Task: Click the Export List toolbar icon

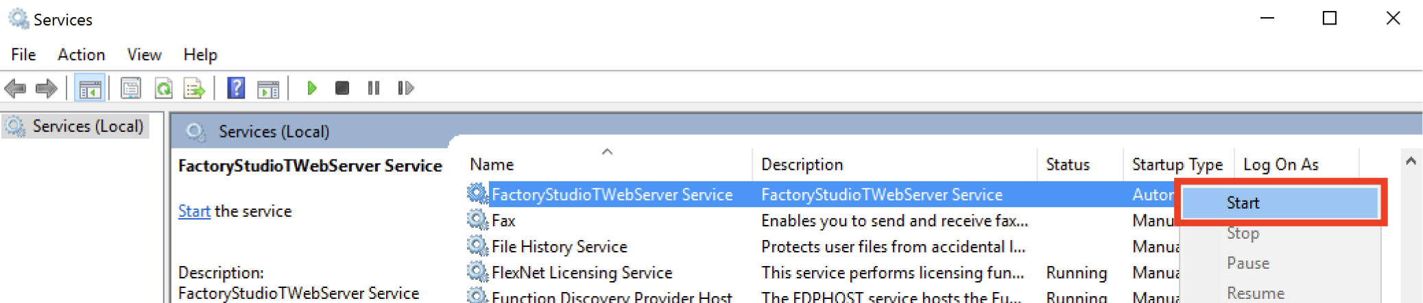Action: tap(194, 88)
